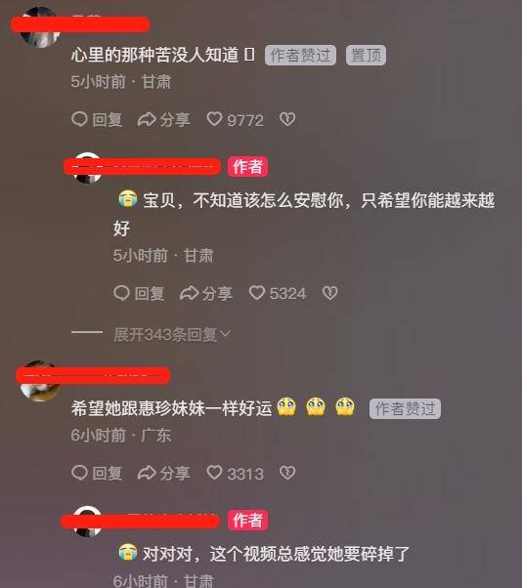
Task: Dislike the 惠珍妹妹 comment from 广东
Action: [287, 473]
